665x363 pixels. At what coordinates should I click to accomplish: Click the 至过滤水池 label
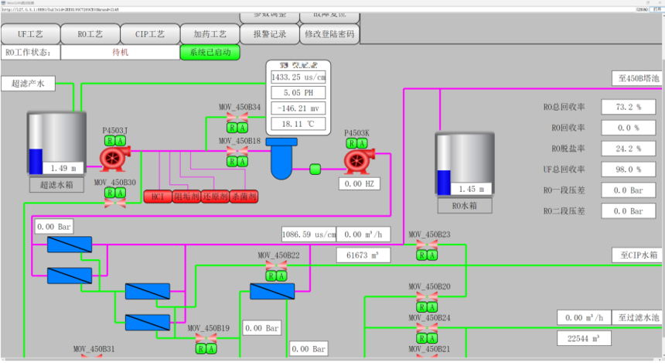coord(637,317)
